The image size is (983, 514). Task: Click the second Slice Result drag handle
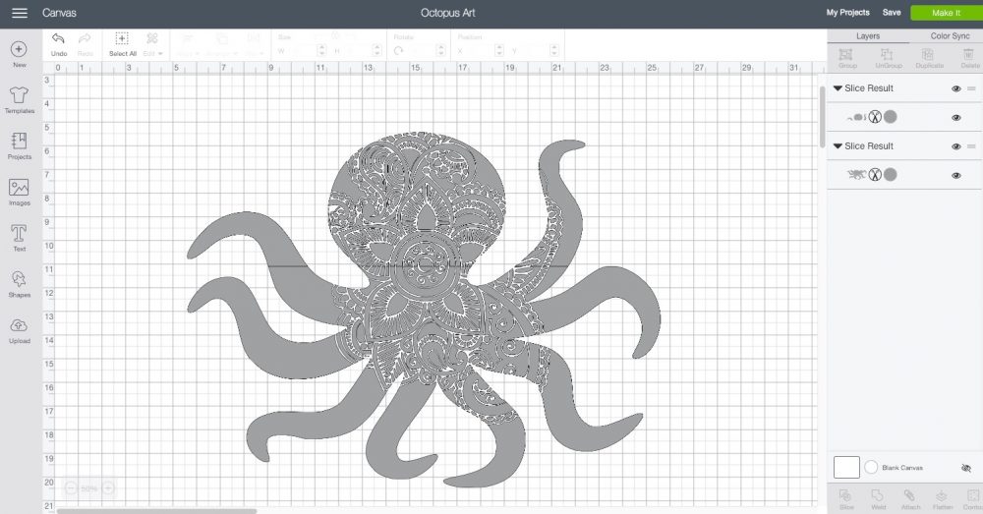click(x=971, y=146)
